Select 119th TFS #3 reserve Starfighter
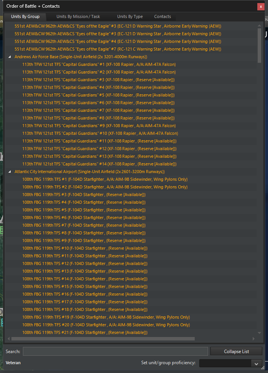This screenshot has width=268, height=373. coord(84,195)
